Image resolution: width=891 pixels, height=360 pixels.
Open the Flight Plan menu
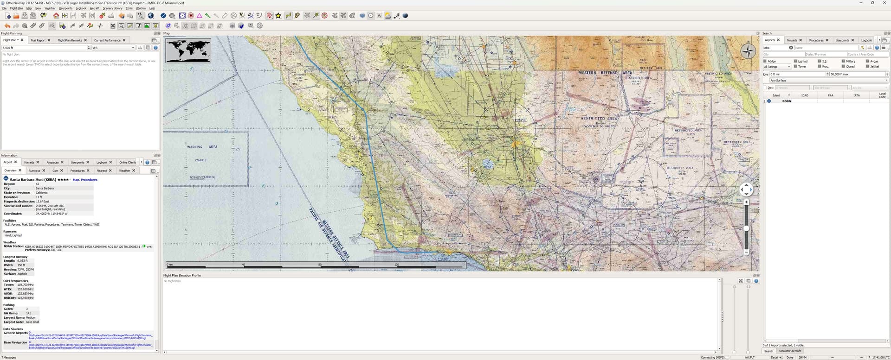(x=16, y=8)
